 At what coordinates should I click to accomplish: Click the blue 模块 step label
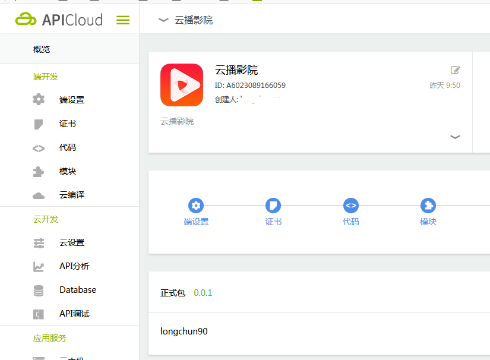pyautogui.click(x=428, y=222)
